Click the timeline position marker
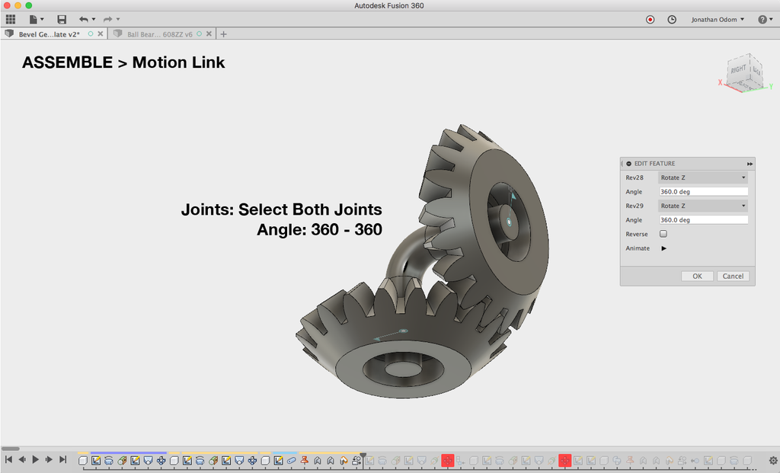 (363, 455)
